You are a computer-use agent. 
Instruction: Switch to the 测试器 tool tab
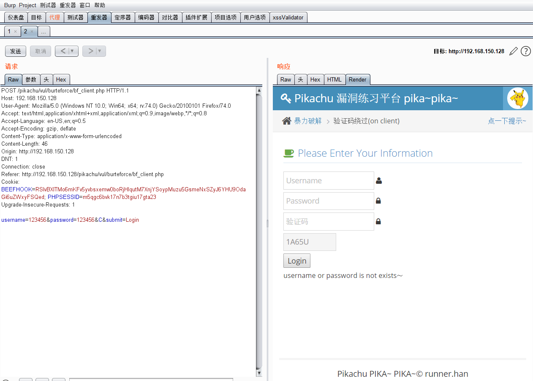75,17
